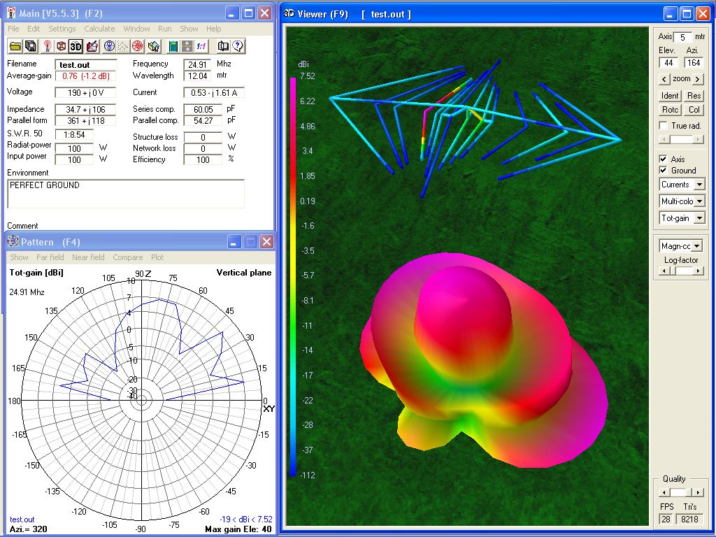Enable the True rad. checkbox
Screen dimensions: 716x537
664,126
